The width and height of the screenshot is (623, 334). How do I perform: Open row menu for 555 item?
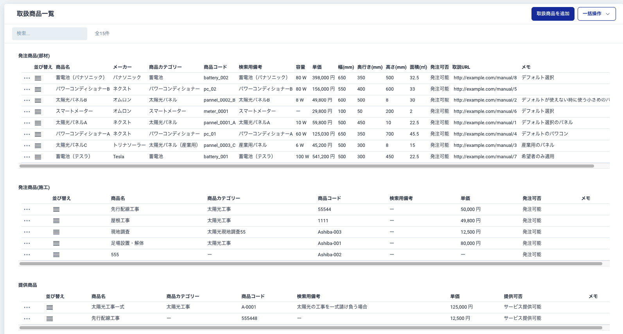pyautogui.click(x=27, y=255)
